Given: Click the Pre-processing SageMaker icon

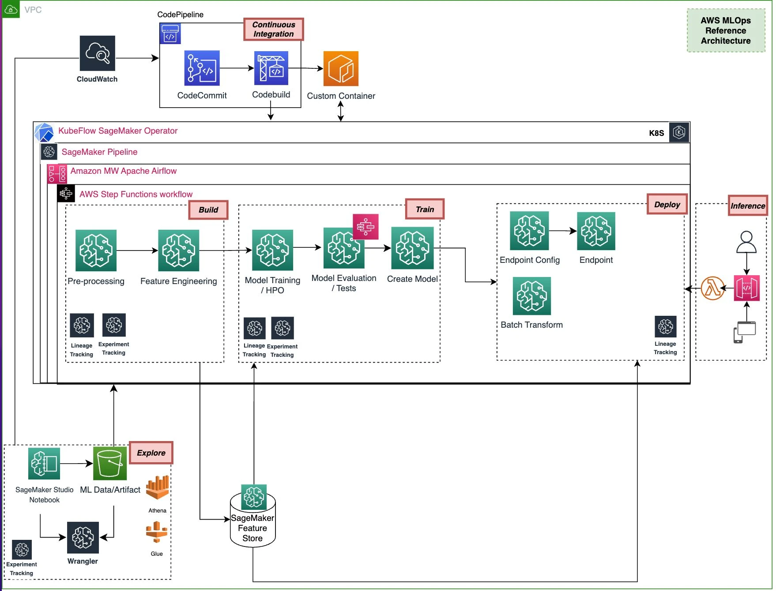Looking at the screenshot, I should [x=96, y=250].
